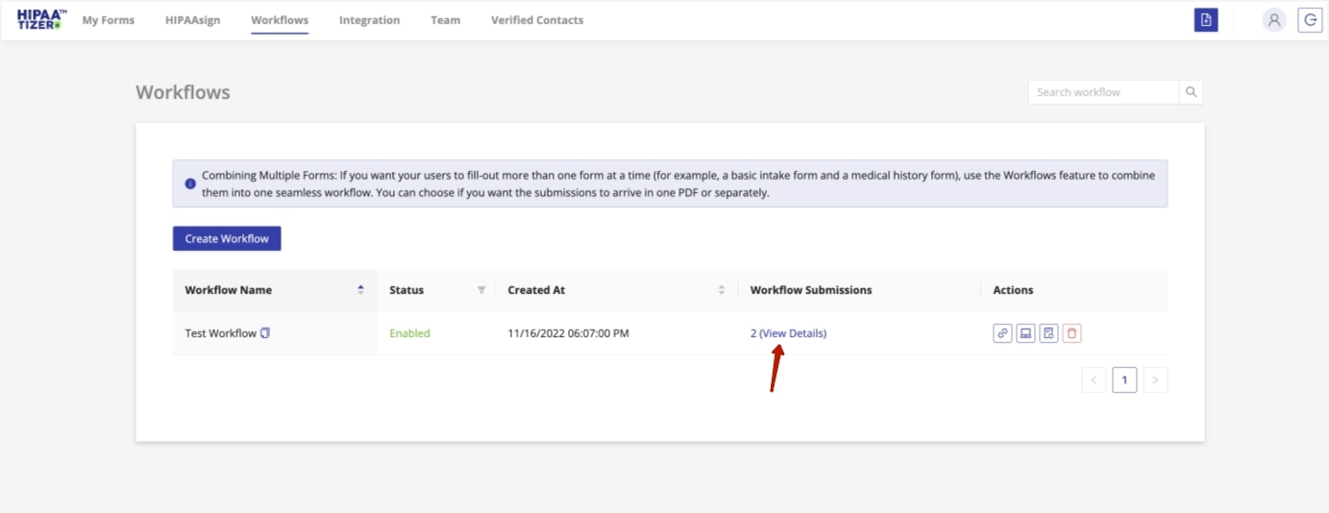The width and height of the screenshot is (1329, 513).
Task: Delete Test Workflow with red trash icon
Action: pyautogui.click(x=1072, y=333)
